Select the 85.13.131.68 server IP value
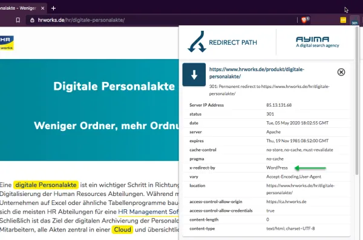This screenshot has width=363, height=240. coord(279,105)
